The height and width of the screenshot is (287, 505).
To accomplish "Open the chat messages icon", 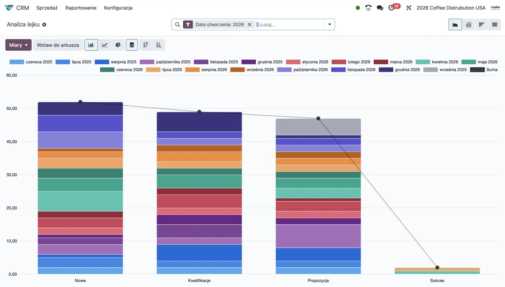I will pos(380,8).
